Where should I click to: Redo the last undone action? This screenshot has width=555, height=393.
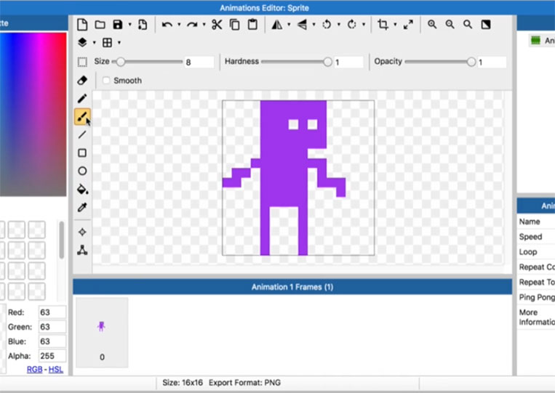pos(192,25)
